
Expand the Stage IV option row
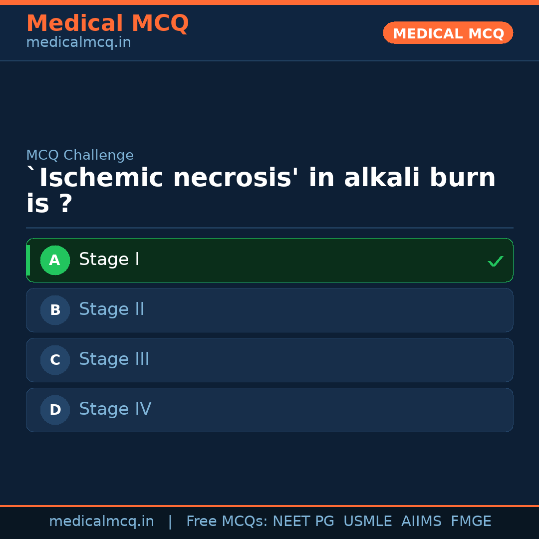269,410
